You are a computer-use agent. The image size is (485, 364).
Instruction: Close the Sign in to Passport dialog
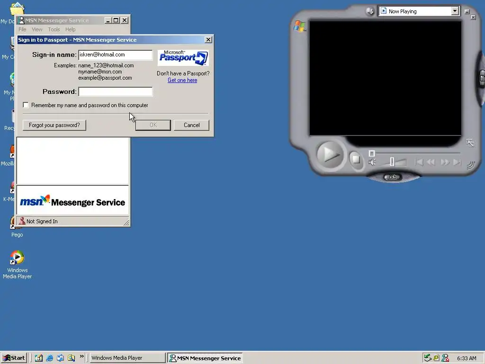tap(208, 40)
